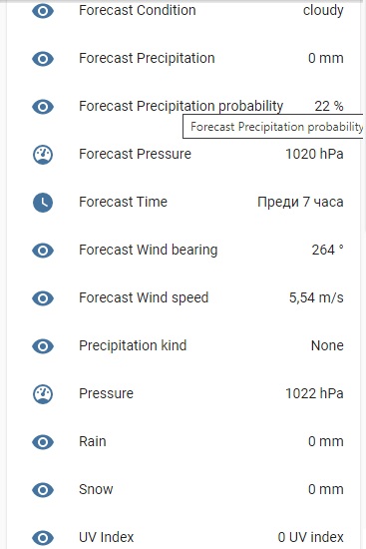The width and height of the screenshot is (366, 549).
Task: Click the eye icon beside Forecast Condition
Action: 43,11
